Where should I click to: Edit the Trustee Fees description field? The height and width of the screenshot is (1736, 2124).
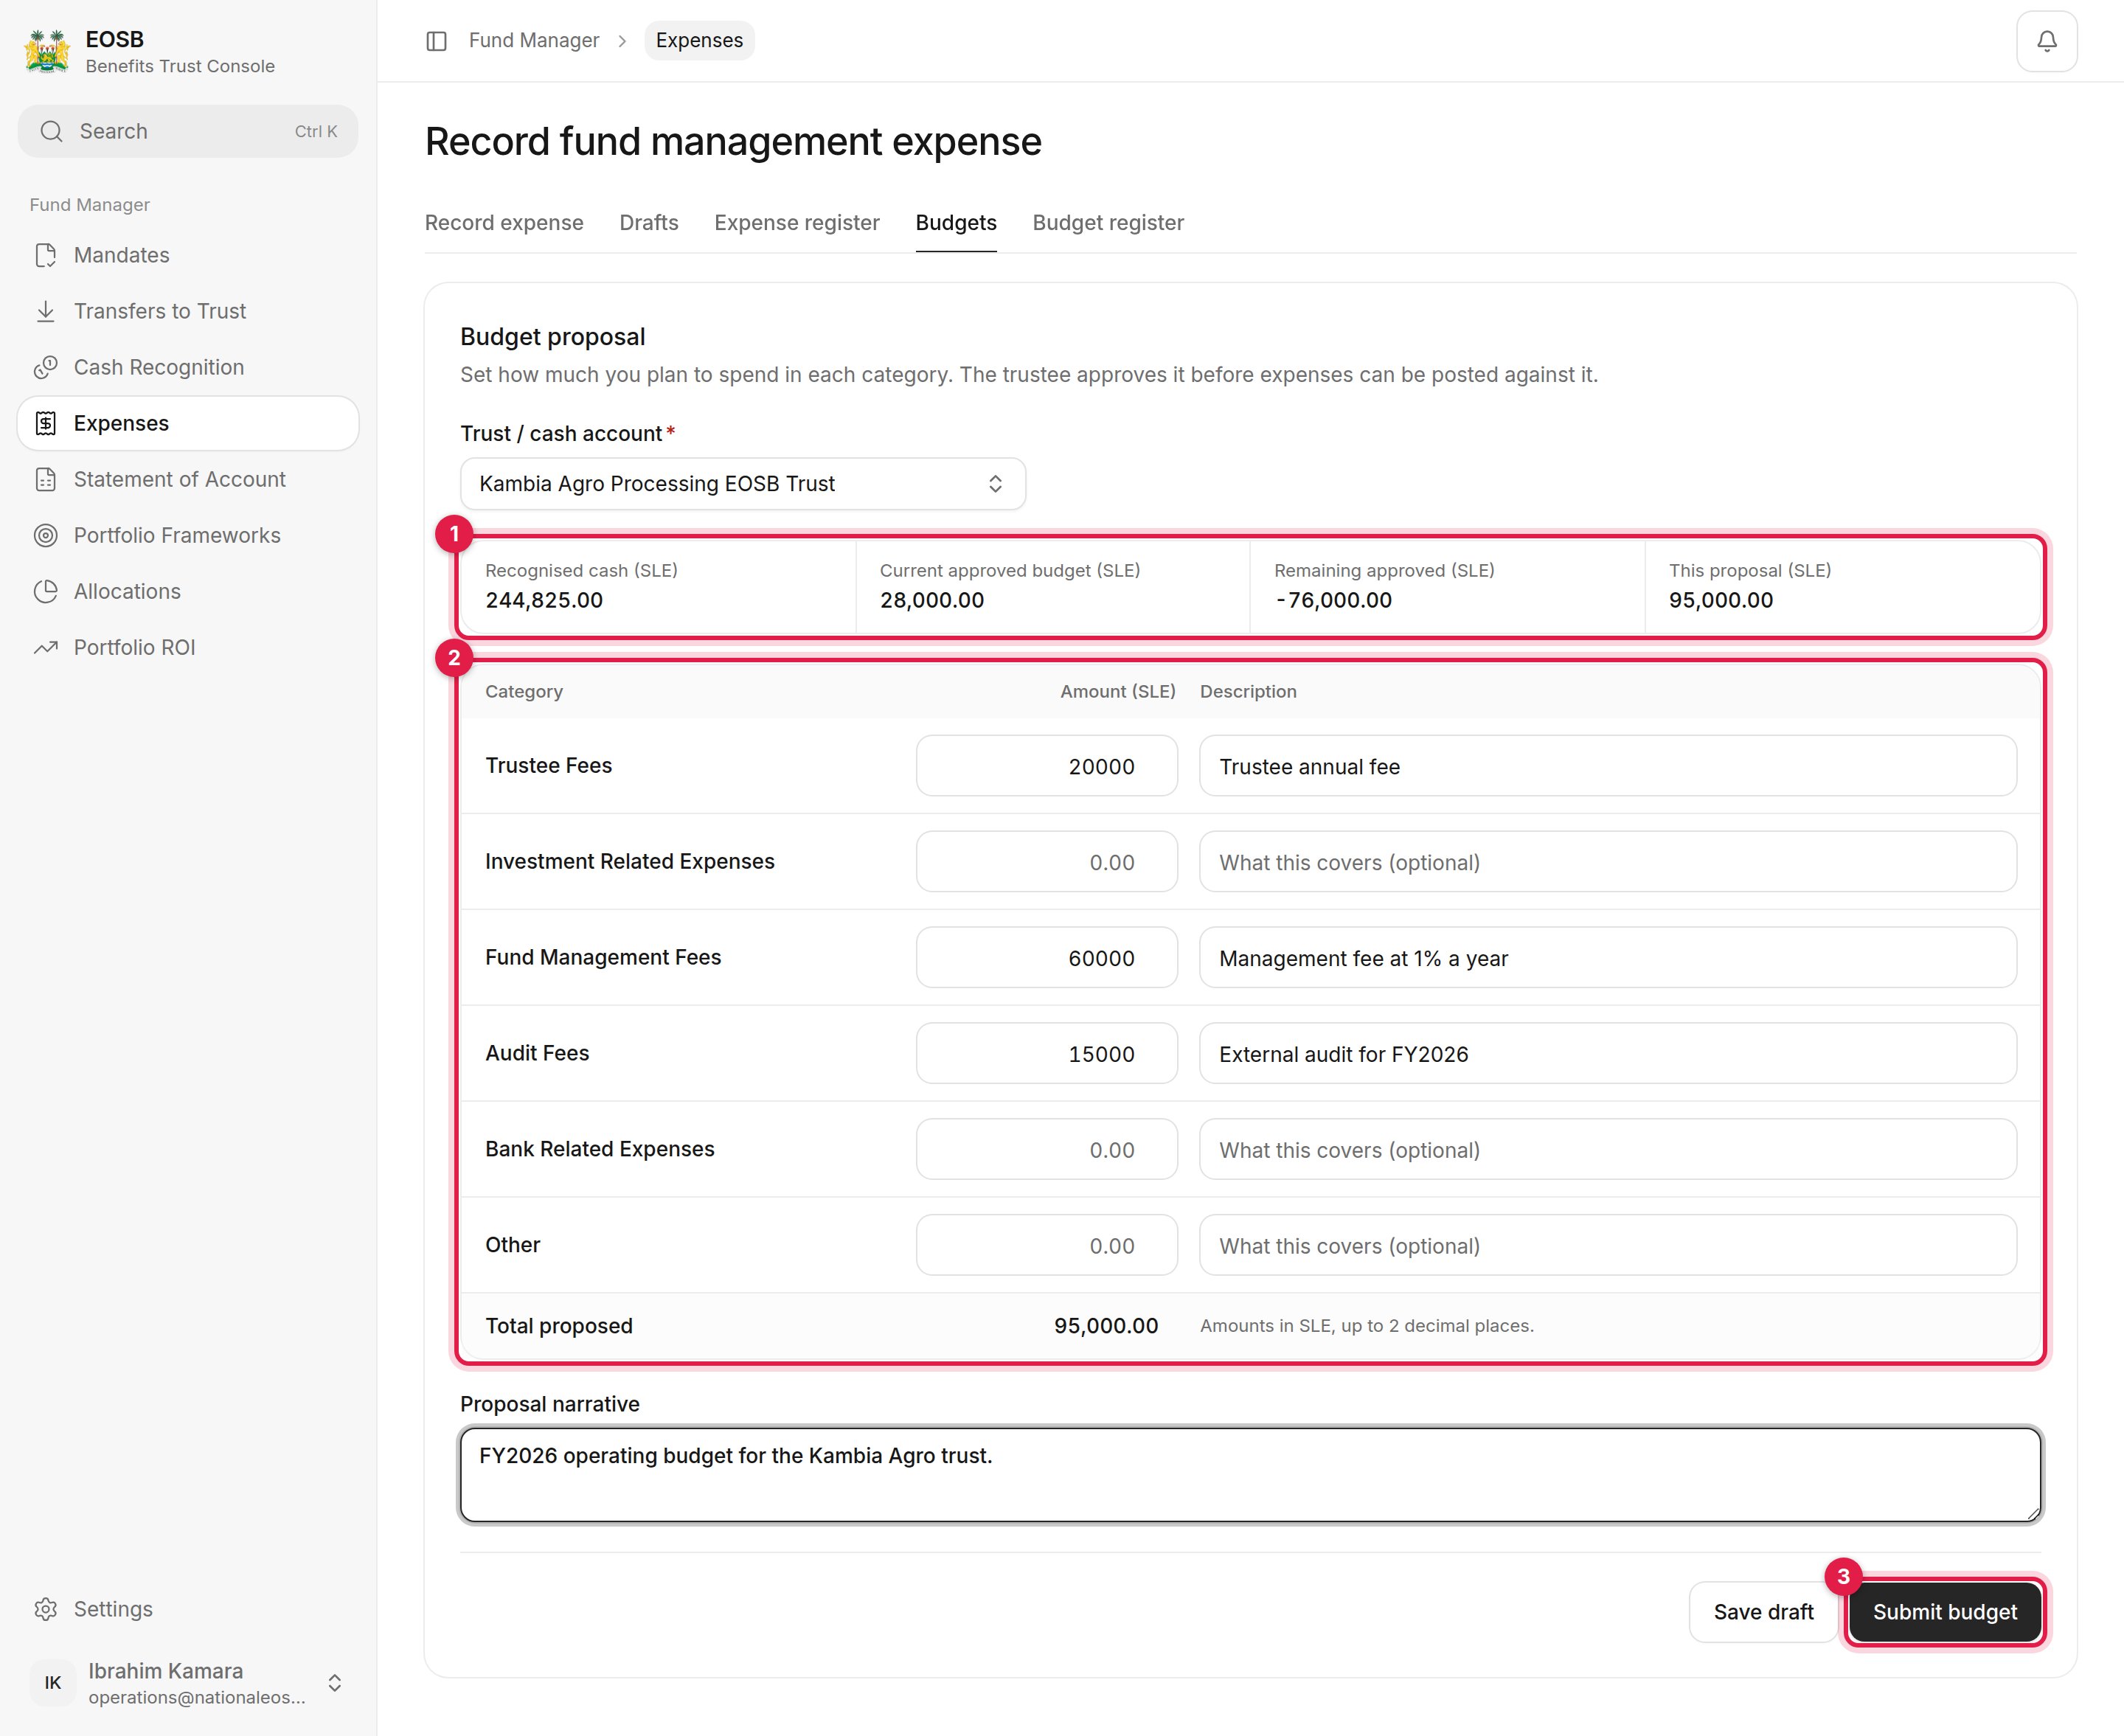pyautogui.click(x=1608, y=766)
